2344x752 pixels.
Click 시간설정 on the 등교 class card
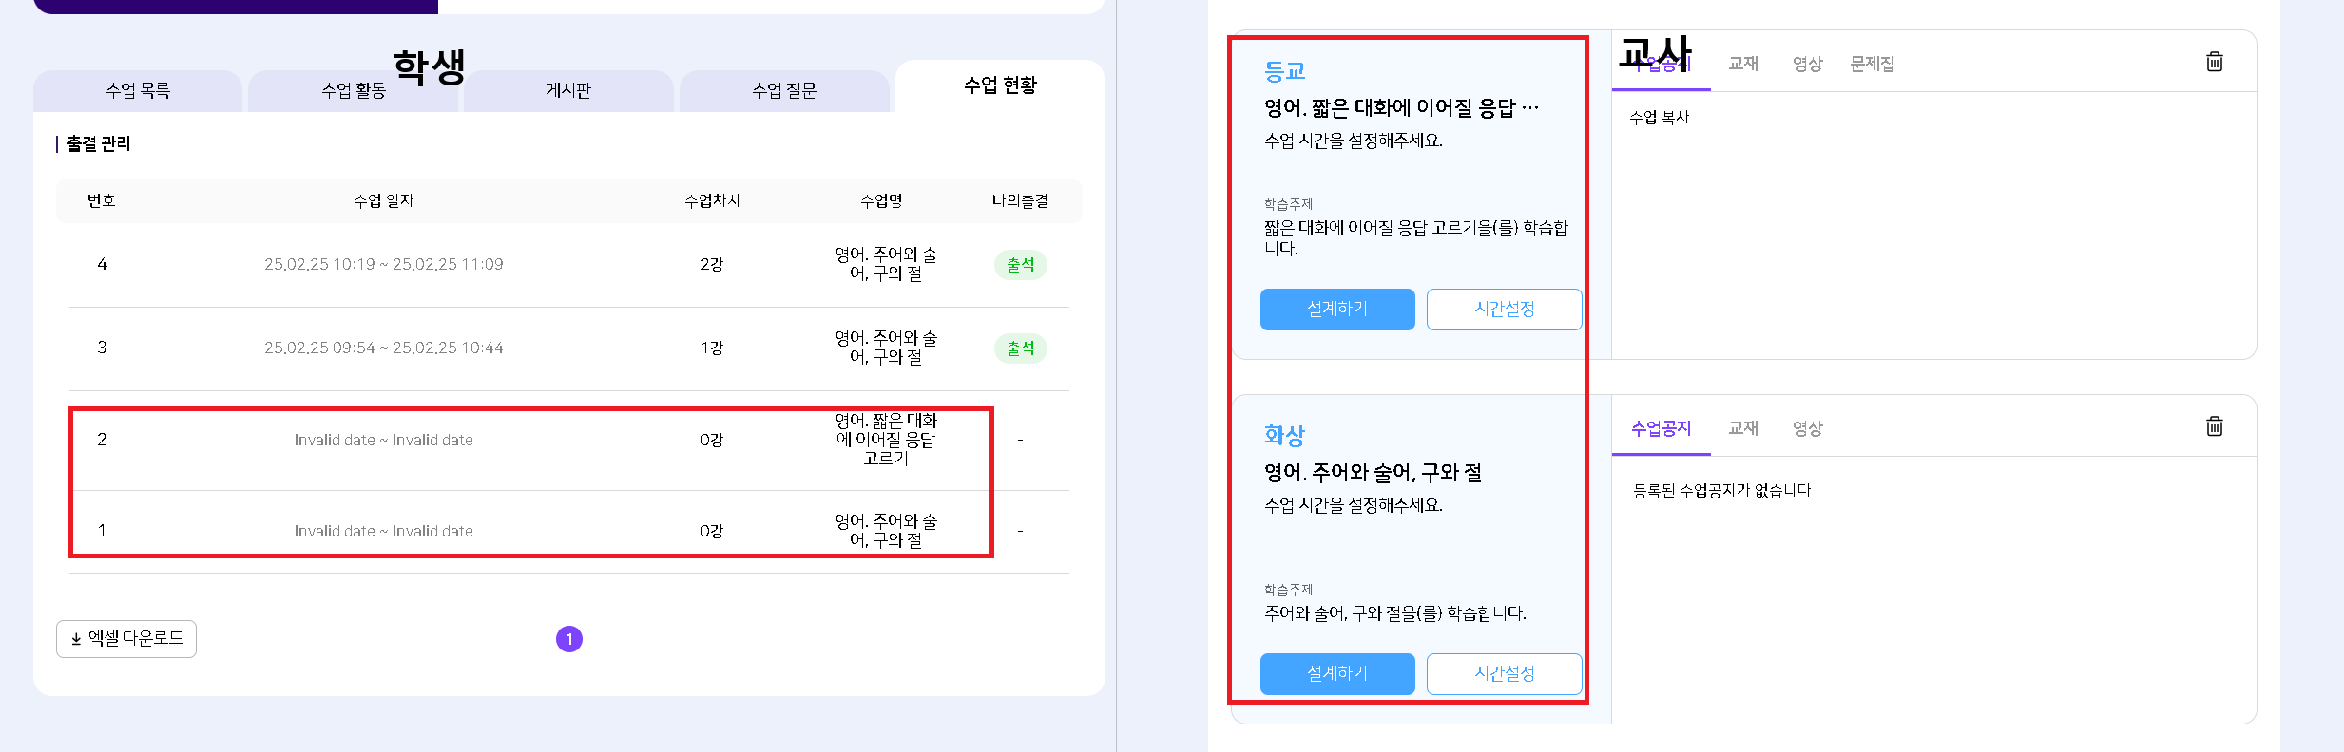point(1504,310)
